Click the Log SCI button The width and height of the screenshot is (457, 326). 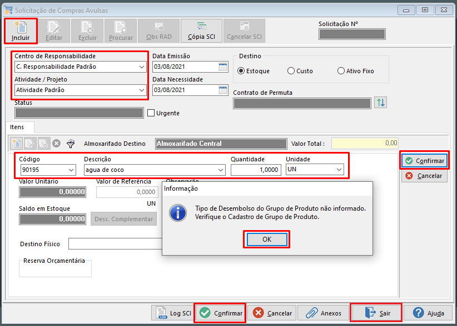(172, 313)
